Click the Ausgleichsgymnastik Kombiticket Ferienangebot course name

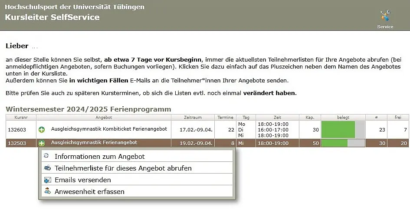point(109,129)
